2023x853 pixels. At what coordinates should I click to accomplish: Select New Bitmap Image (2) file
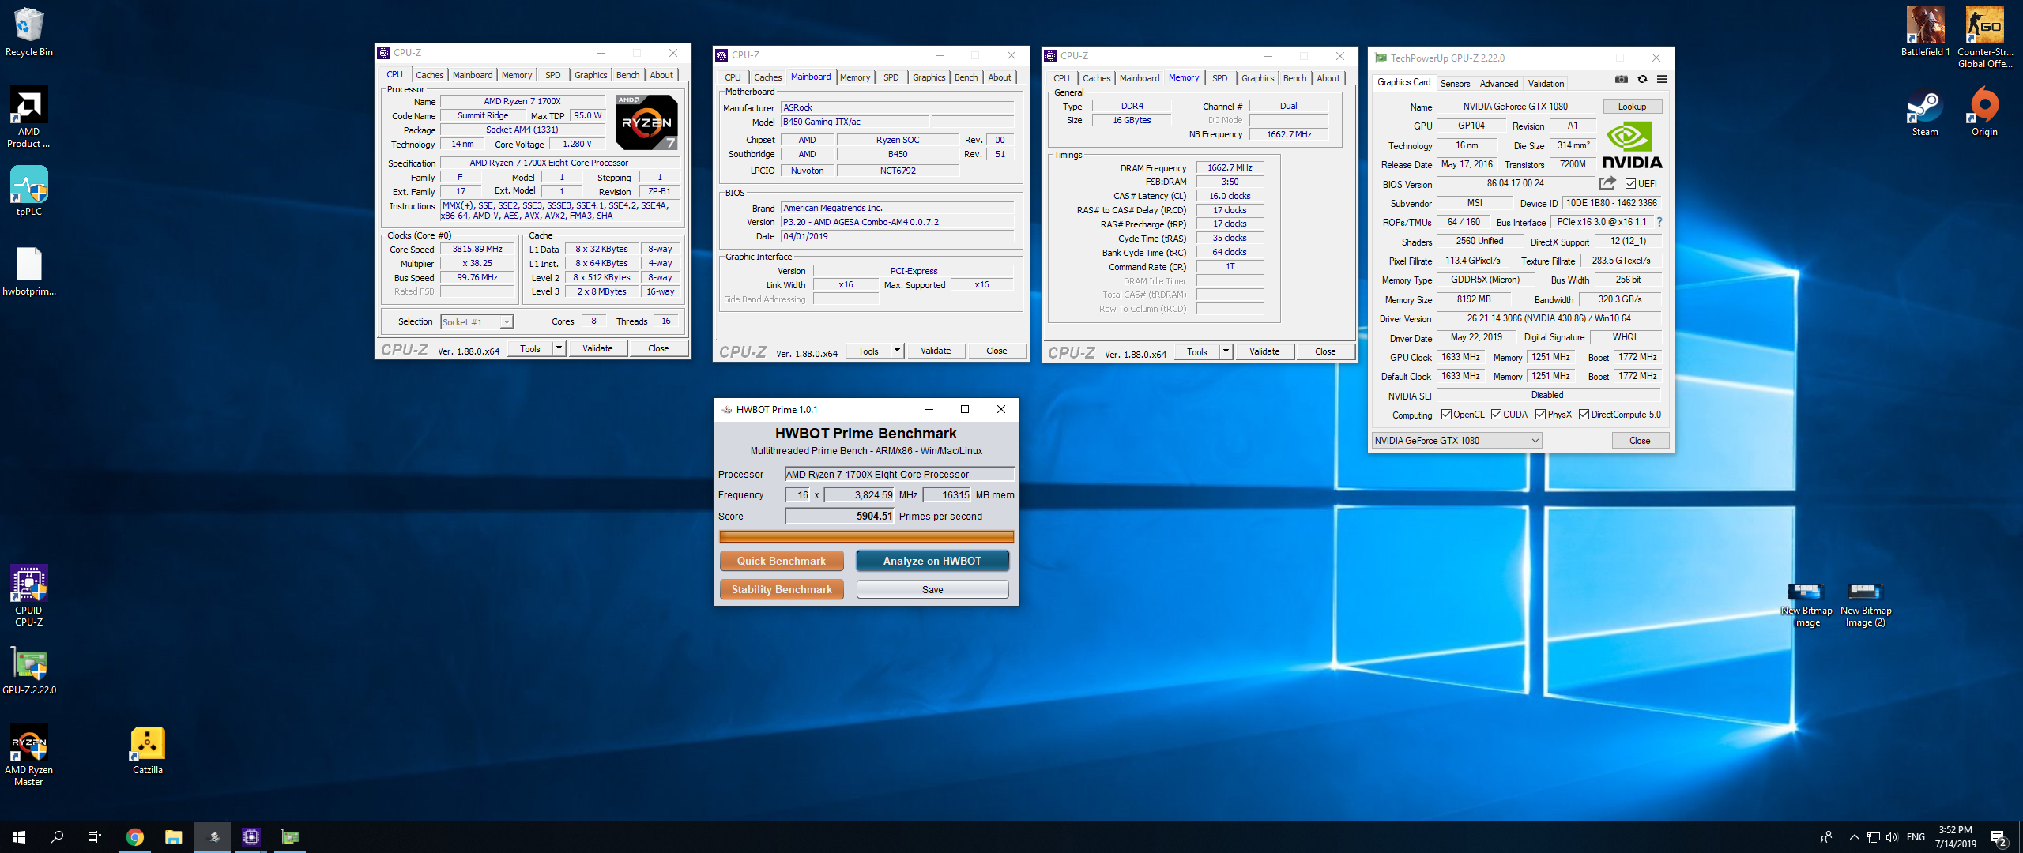(x=1866, y=605)
